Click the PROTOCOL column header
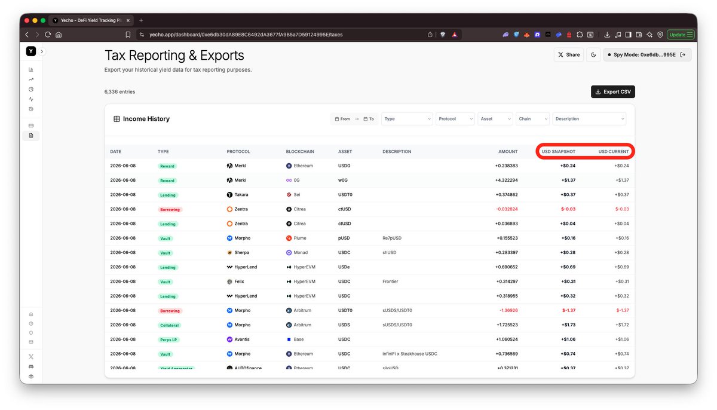Viewport: 717px width, 410px height. [x=238, y=152]
